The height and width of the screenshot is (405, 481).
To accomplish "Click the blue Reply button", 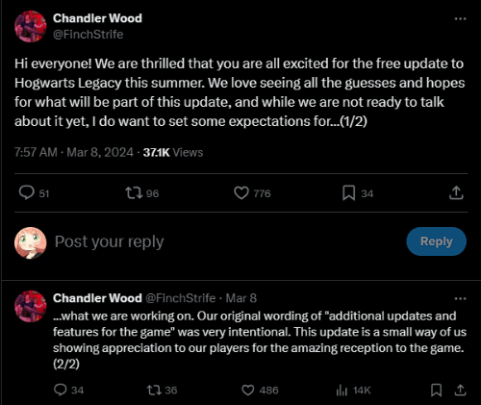I will click(x=436, y=241).
